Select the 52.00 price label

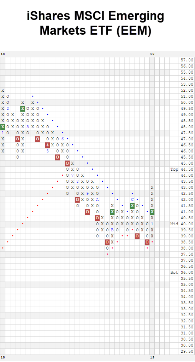[187, 90]
